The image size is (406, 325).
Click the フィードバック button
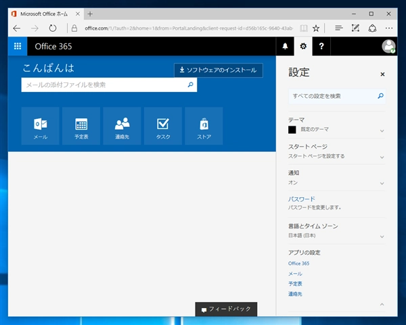coord(226,309)
